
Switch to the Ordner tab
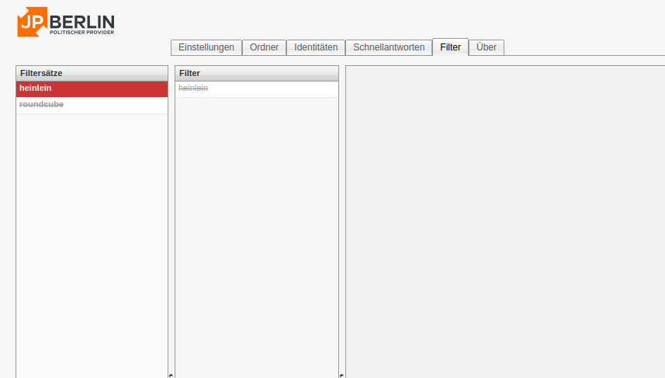click(264, 47)
